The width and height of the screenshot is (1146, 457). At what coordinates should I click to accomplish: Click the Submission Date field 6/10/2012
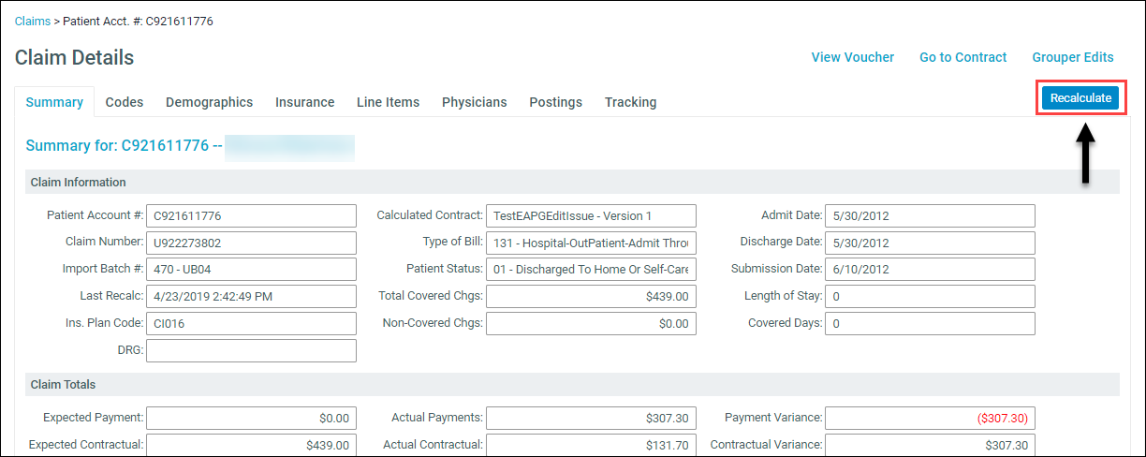[930, 270]
